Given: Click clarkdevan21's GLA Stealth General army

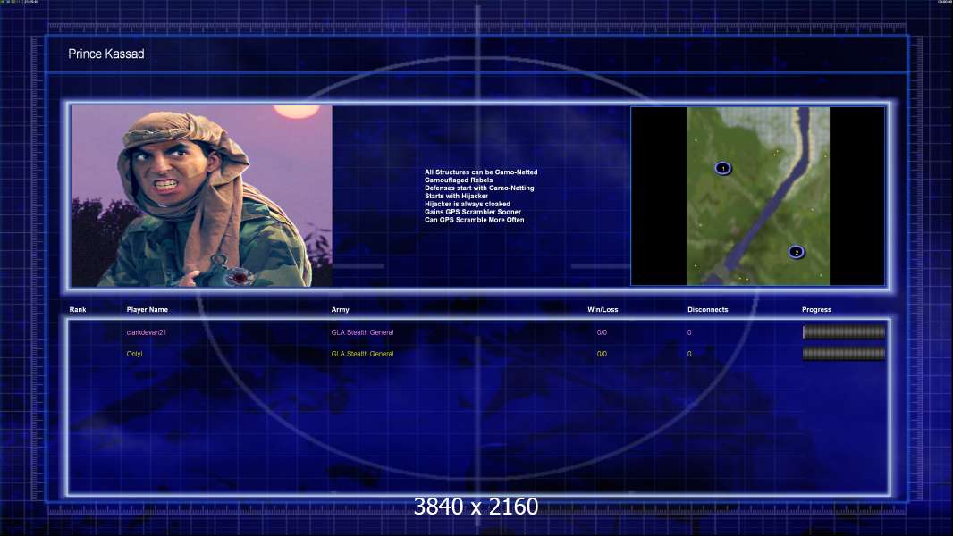Looking at the screenshot, I should coord(362,332).
